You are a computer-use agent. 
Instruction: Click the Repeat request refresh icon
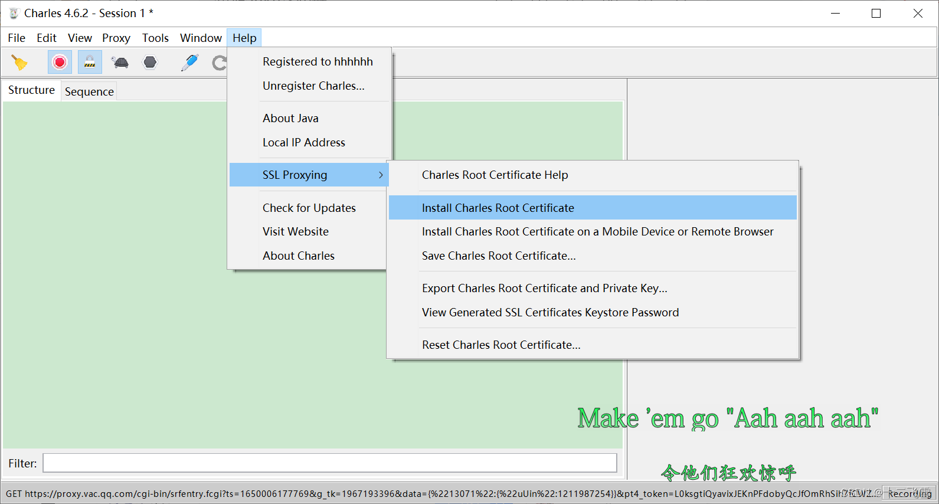click(x=220, y=63)
